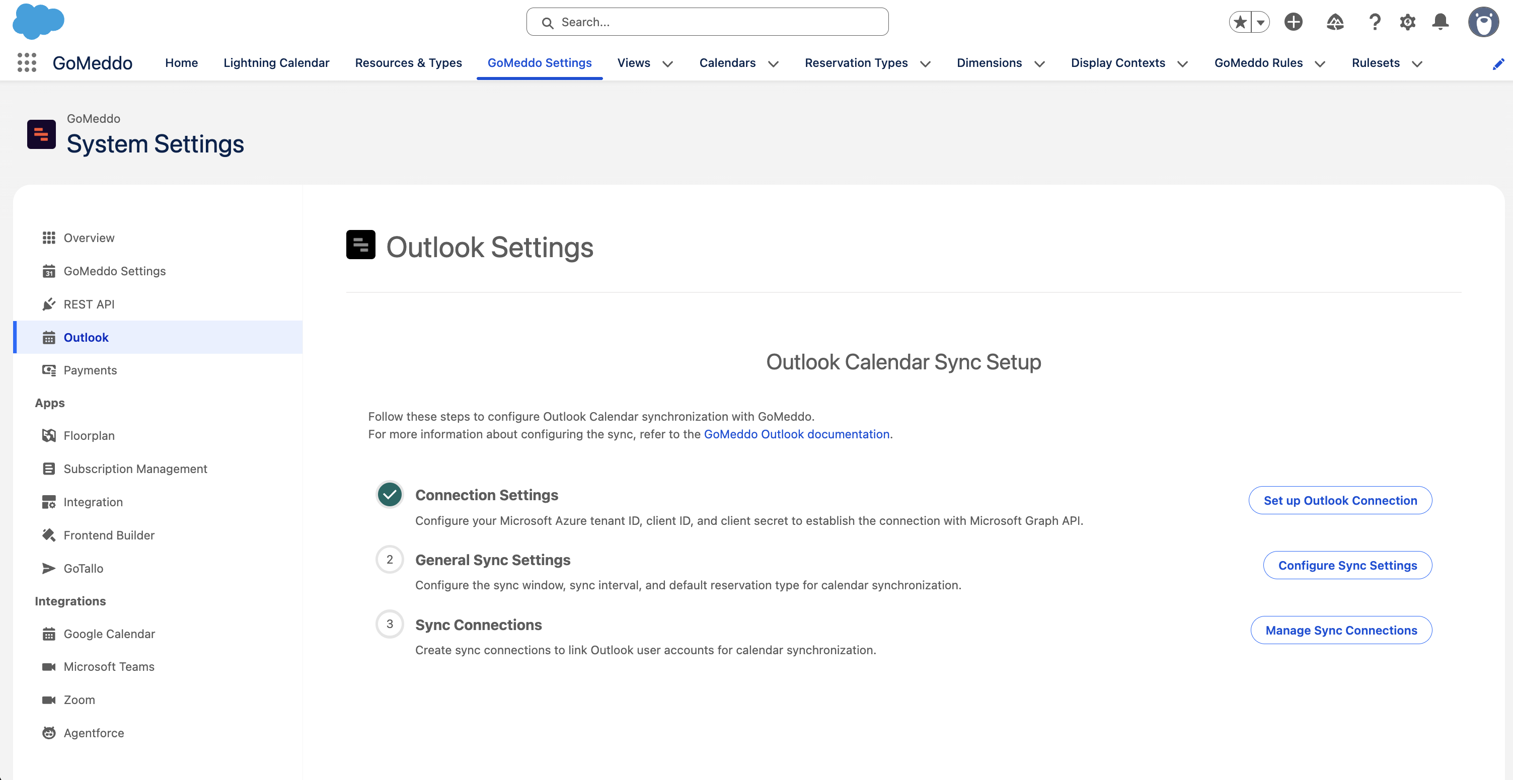Click the System Settings header logo icon
The width and height of the screenshot is (1513, 780).
click(41, 134)
